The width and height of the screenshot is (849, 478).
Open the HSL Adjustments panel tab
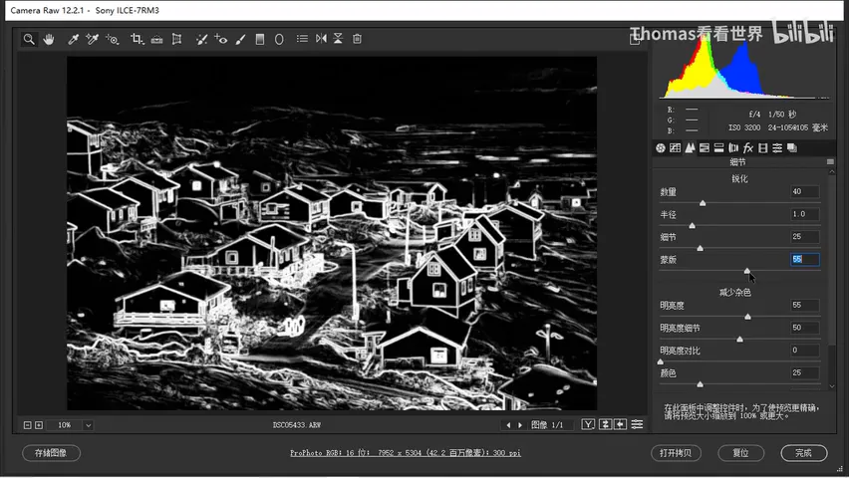(x=704, y=147)
